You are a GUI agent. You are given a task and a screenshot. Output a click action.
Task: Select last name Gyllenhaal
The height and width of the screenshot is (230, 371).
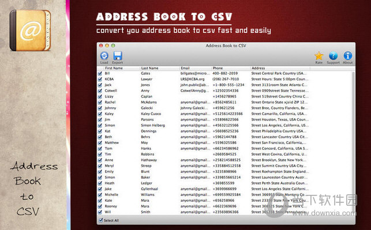pos(149,189)
